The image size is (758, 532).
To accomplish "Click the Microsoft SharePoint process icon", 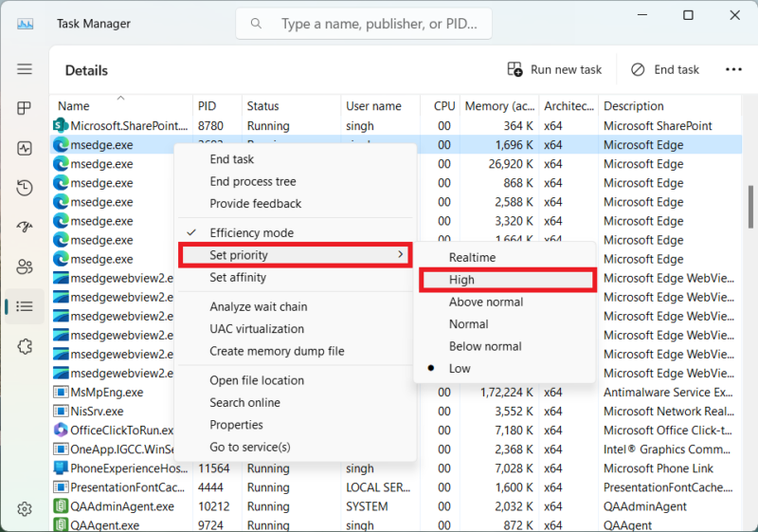I will (x=60, y=126).
